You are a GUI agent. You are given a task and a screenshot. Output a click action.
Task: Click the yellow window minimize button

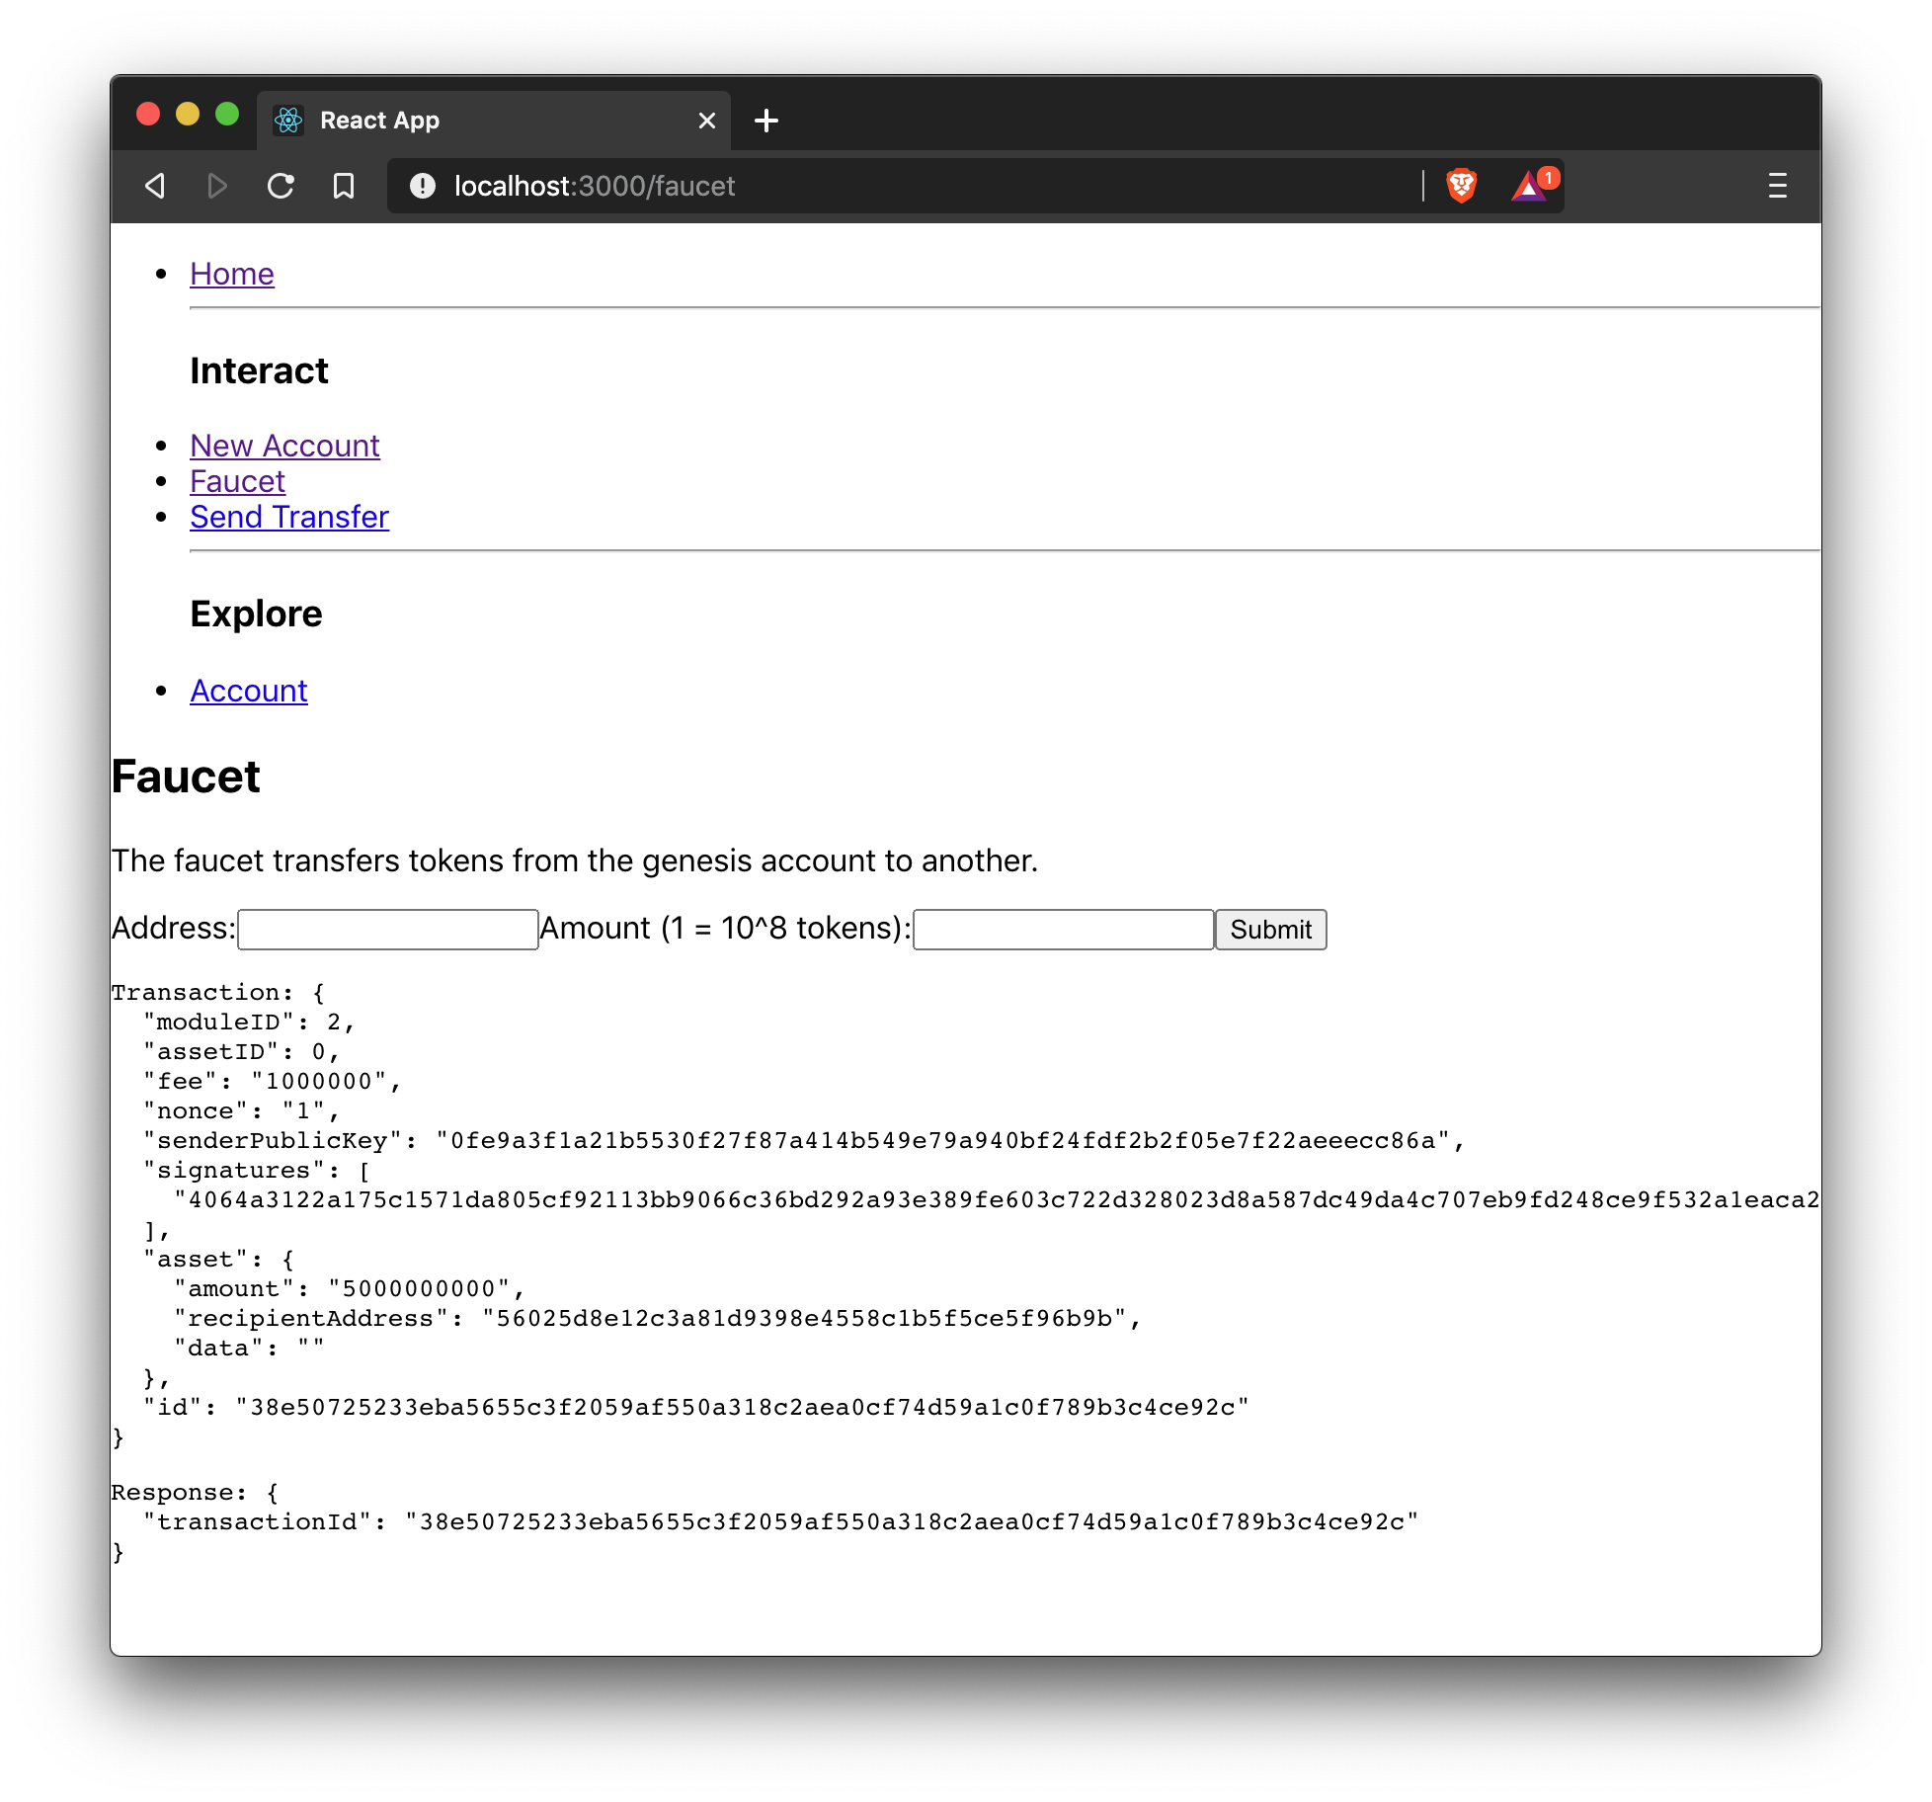point(188,115)
